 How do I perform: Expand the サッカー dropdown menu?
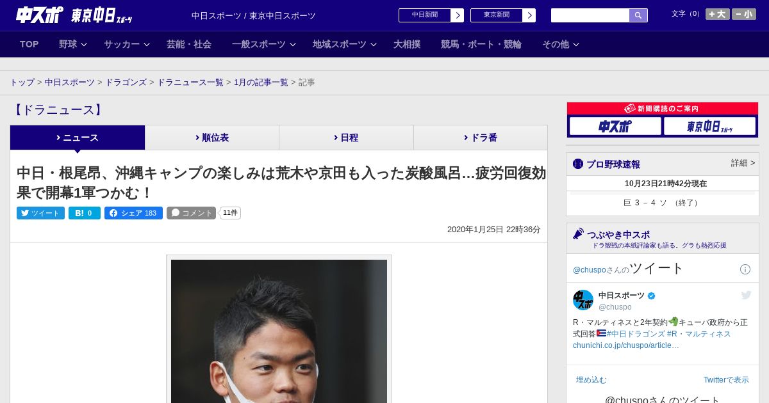pos(127,44)
